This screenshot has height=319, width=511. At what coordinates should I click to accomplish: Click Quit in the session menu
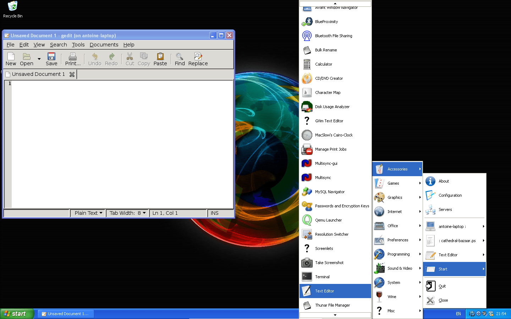point(442,286)
